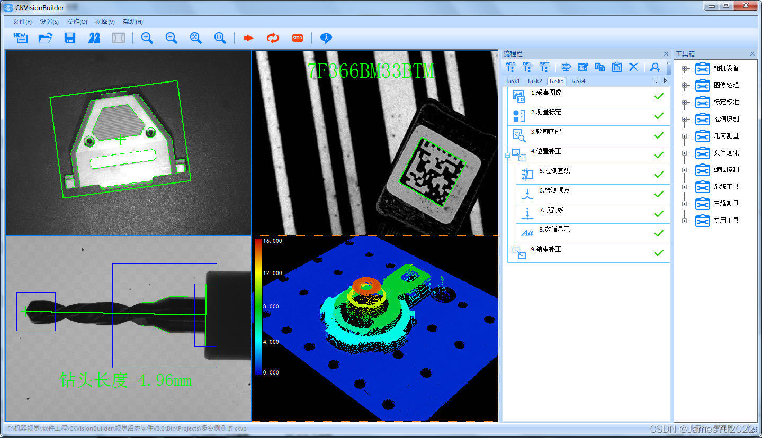Click the edit pencil icon in flow toolbar
This screenshot has width=762, height=438.
tap(583, 67)
